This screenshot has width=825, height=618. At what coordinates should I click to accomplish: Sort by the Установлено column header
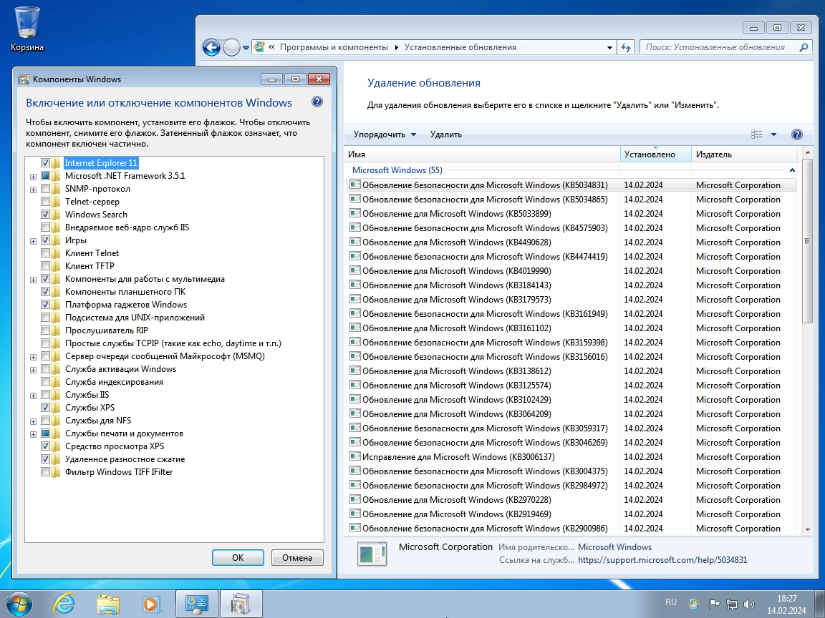tap(655, 154)
